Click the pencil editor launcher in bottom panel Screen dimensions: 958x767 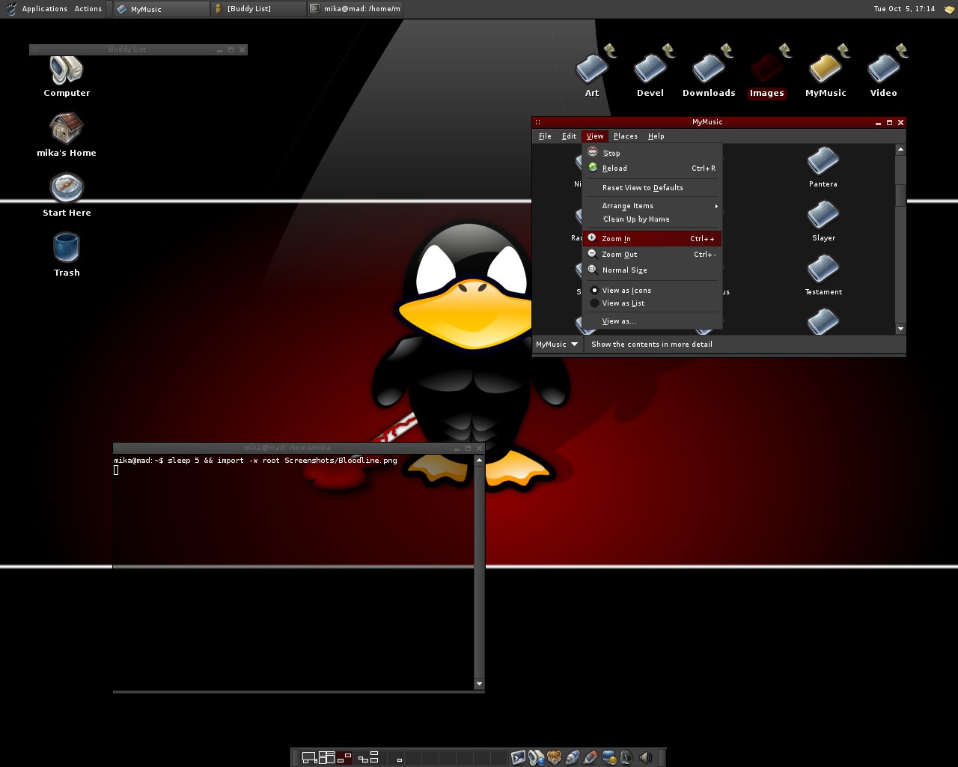tap(591, 757)
